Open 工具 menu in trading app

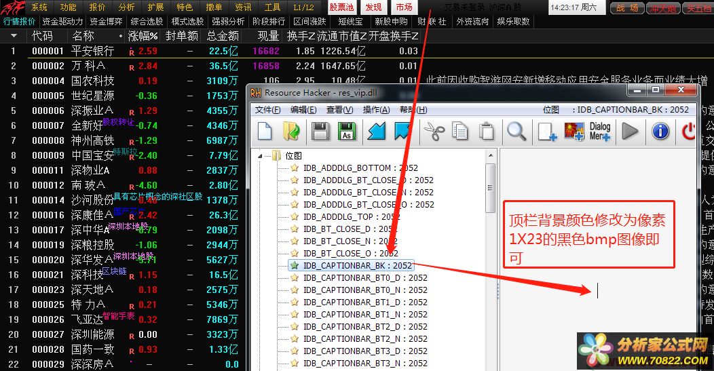click(272, 7)
